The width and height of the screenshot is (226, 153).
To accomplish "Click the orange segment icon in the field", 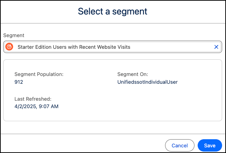I will 10,47.
